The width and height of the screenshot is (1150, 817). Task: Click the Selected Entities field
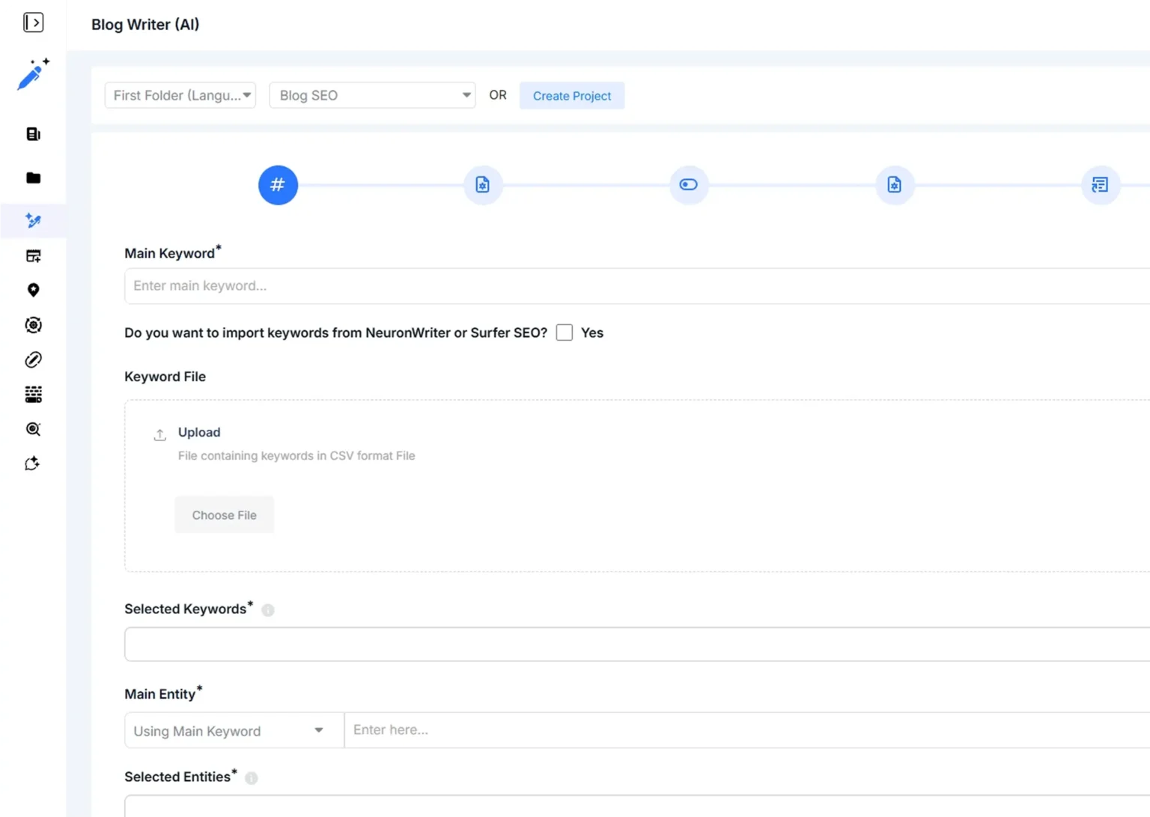(x=637, y=806)
